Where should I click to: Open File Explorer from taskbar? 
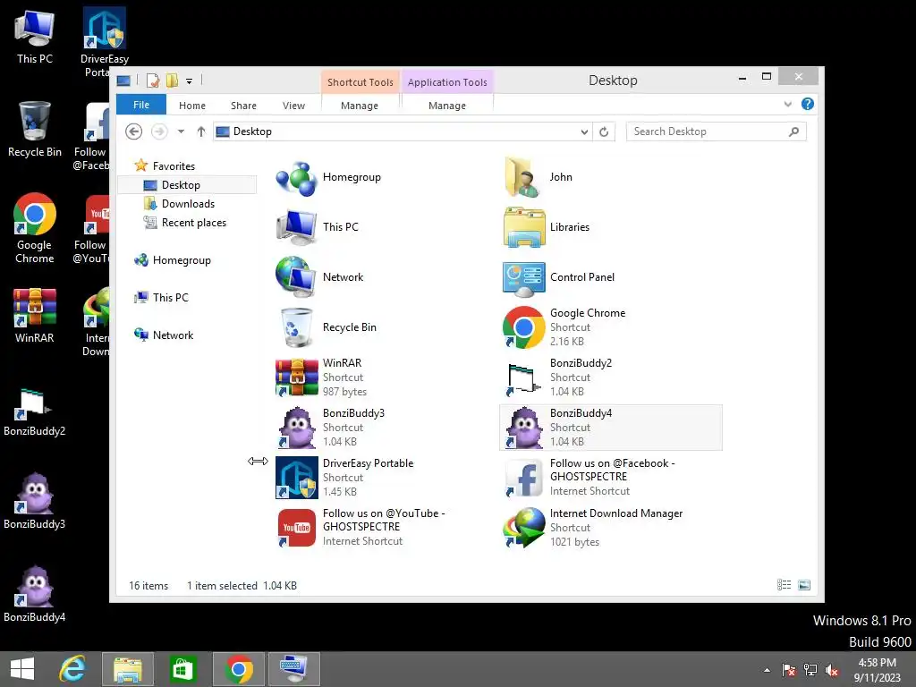[128, 669]
